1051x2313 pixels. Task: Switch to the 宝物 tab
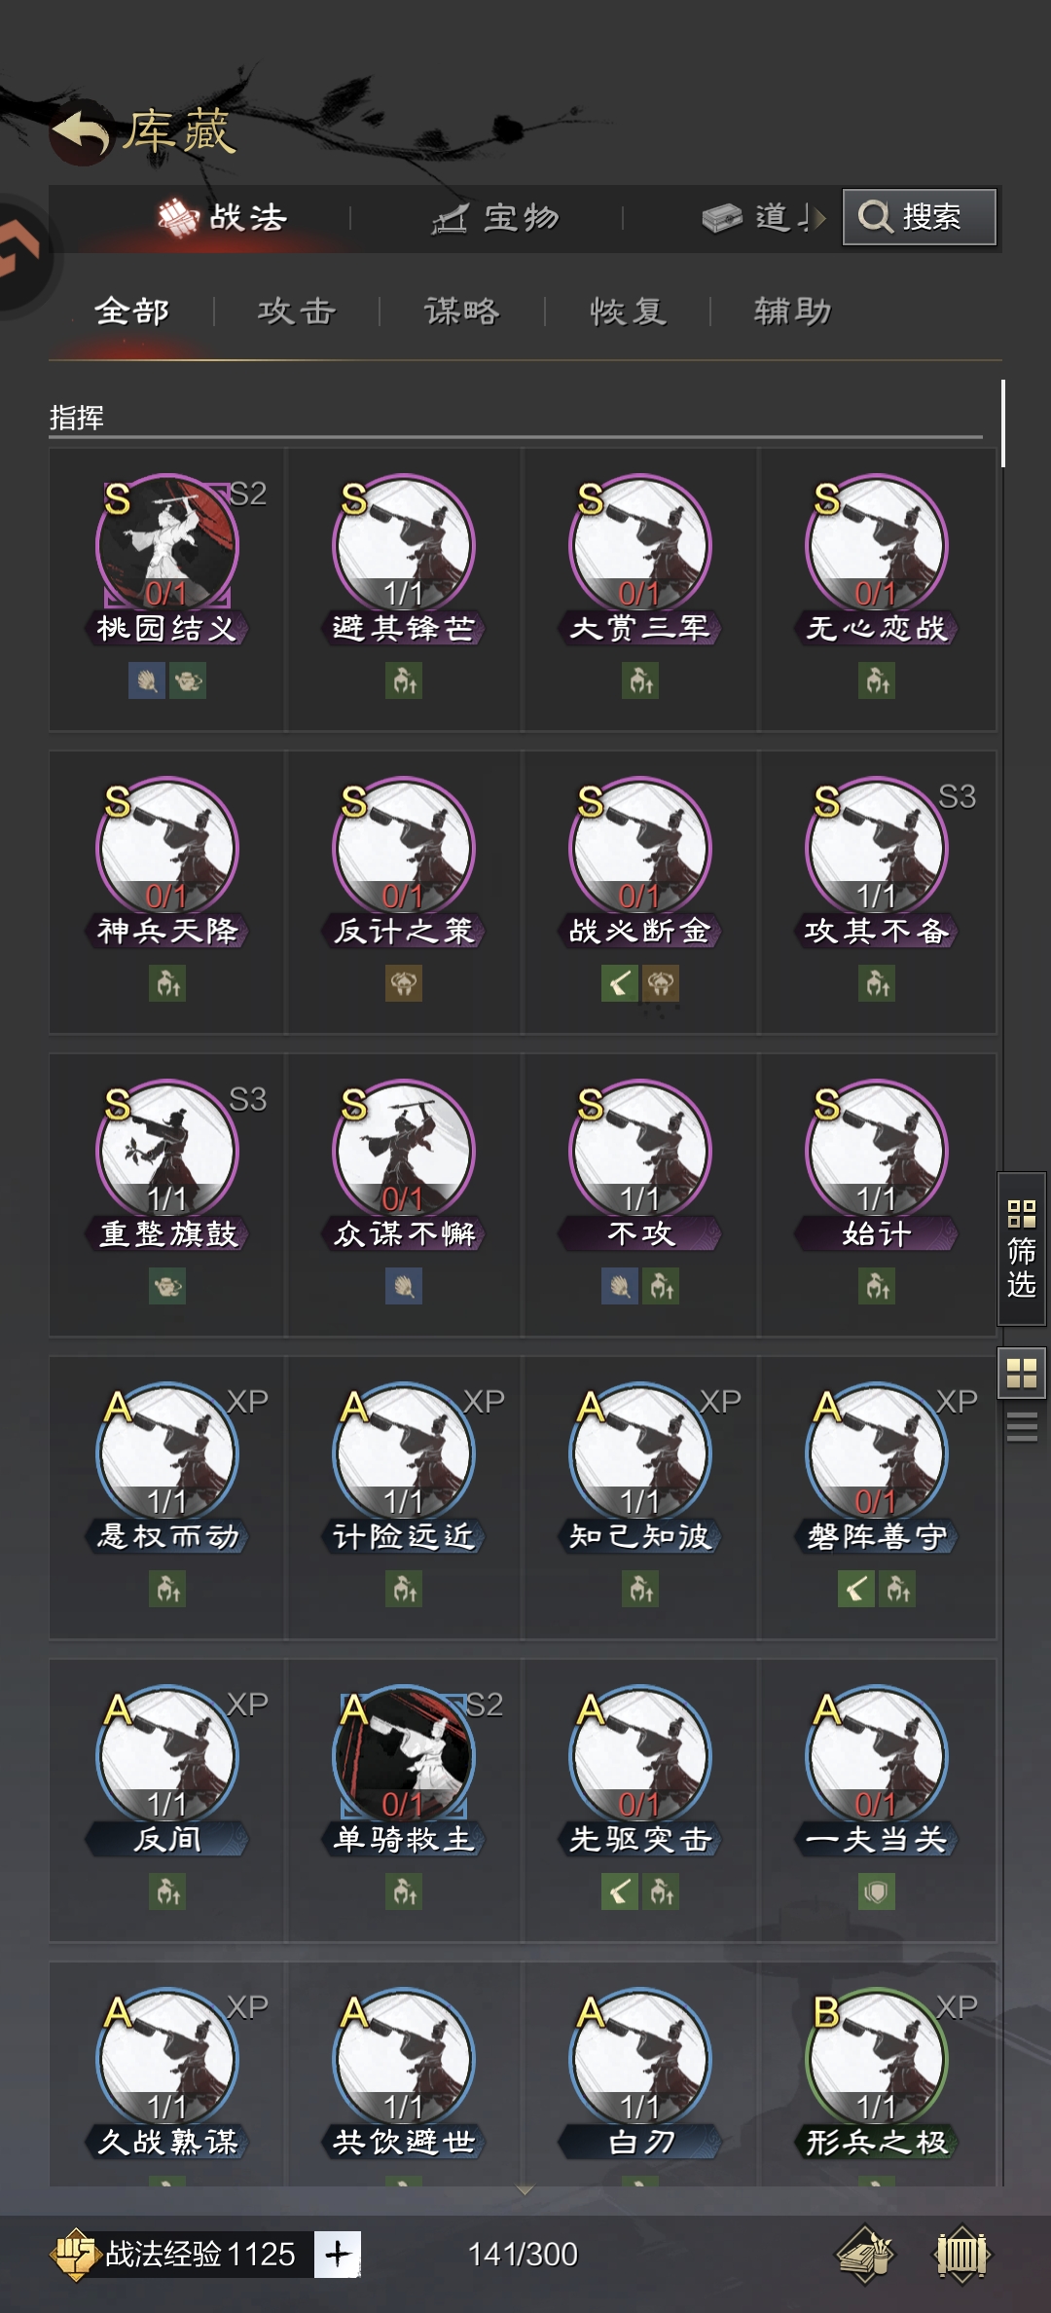(495, 218)
